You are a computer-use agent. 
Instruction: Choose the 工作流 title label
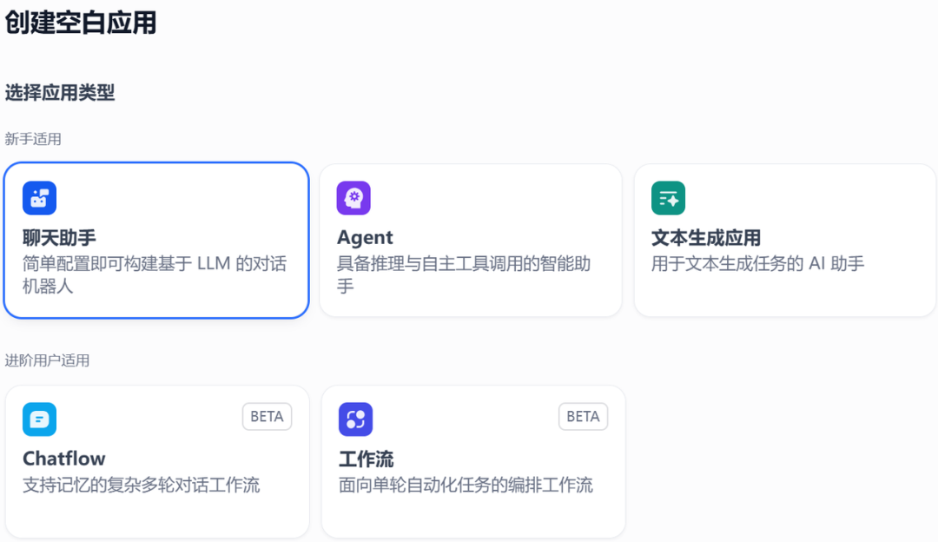pos(366,459)
